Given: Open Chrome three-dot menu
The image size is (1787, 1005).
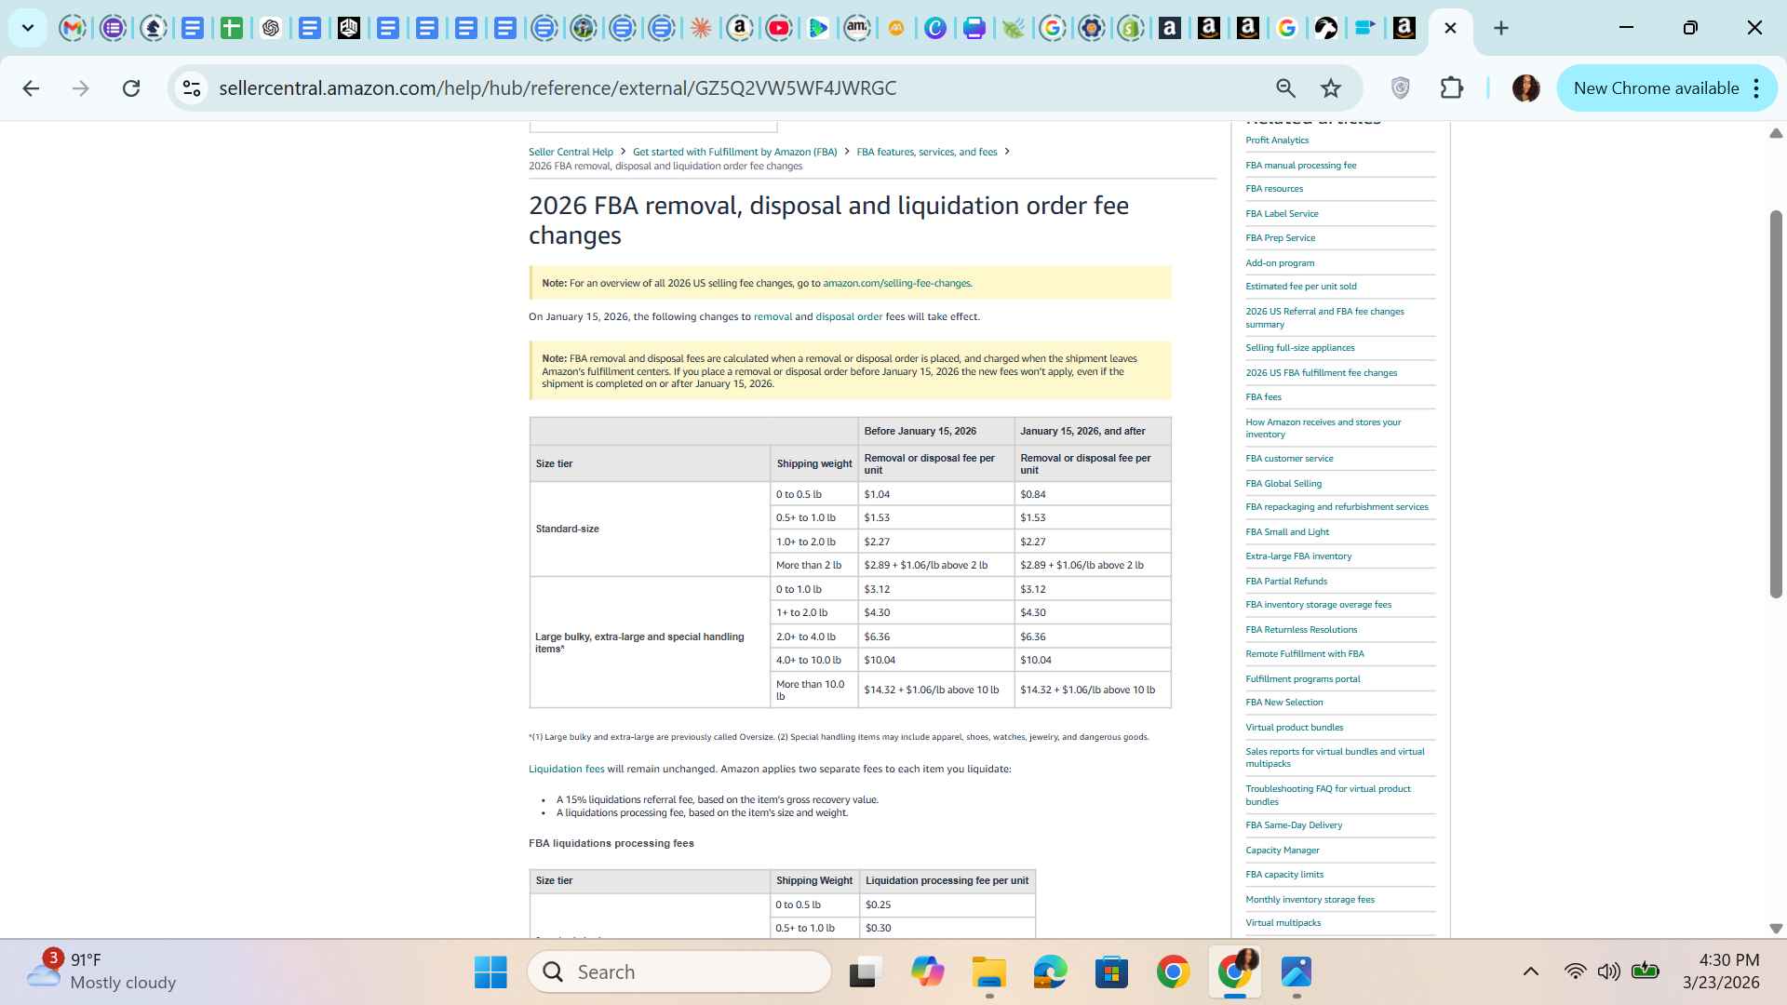Looking at the screenshot, I should point(1756,88).
